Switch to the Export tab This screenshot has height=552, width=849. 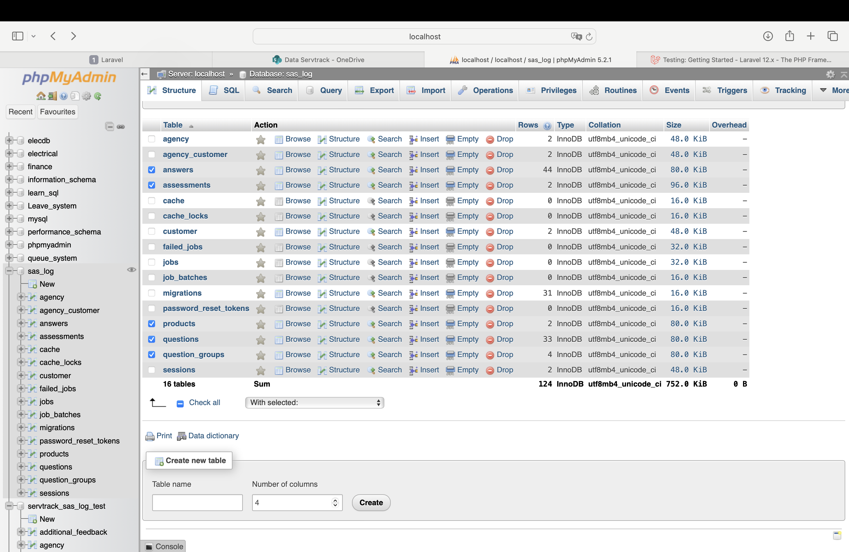(x=374, y=91)
